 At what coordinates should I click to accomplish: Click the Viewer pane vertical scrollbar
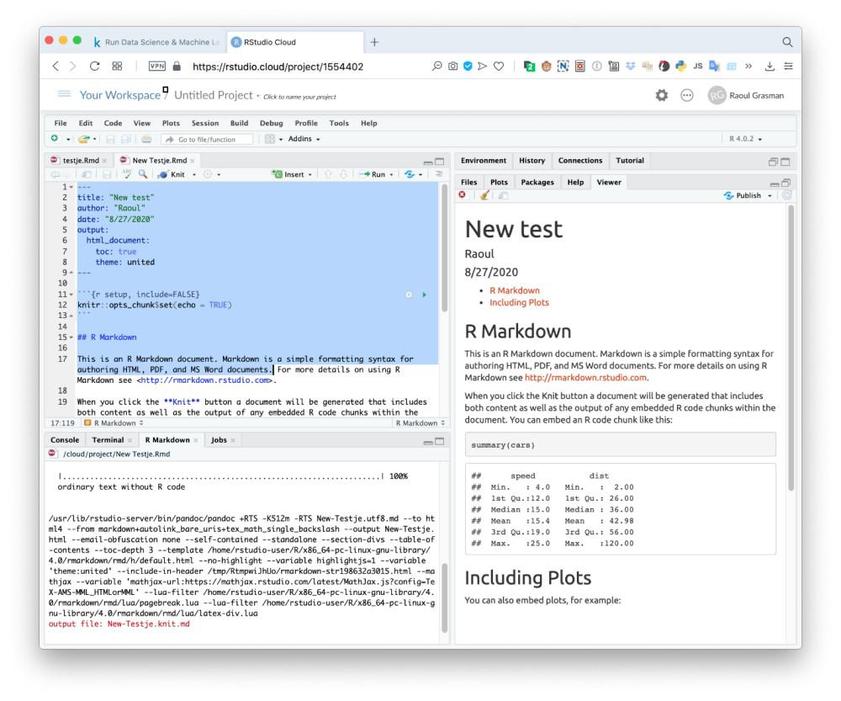[x=791, y=349]
